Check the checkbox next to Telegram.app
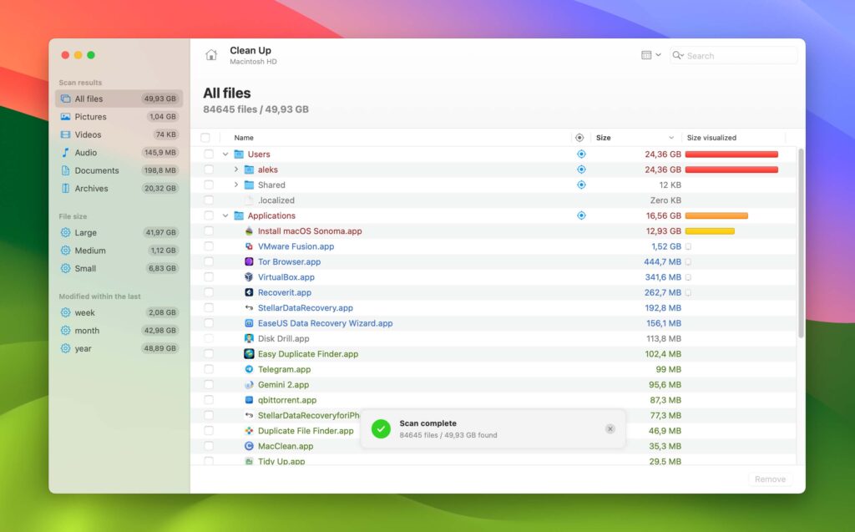This screenshot has height=532, width=855. pos(208,369)
